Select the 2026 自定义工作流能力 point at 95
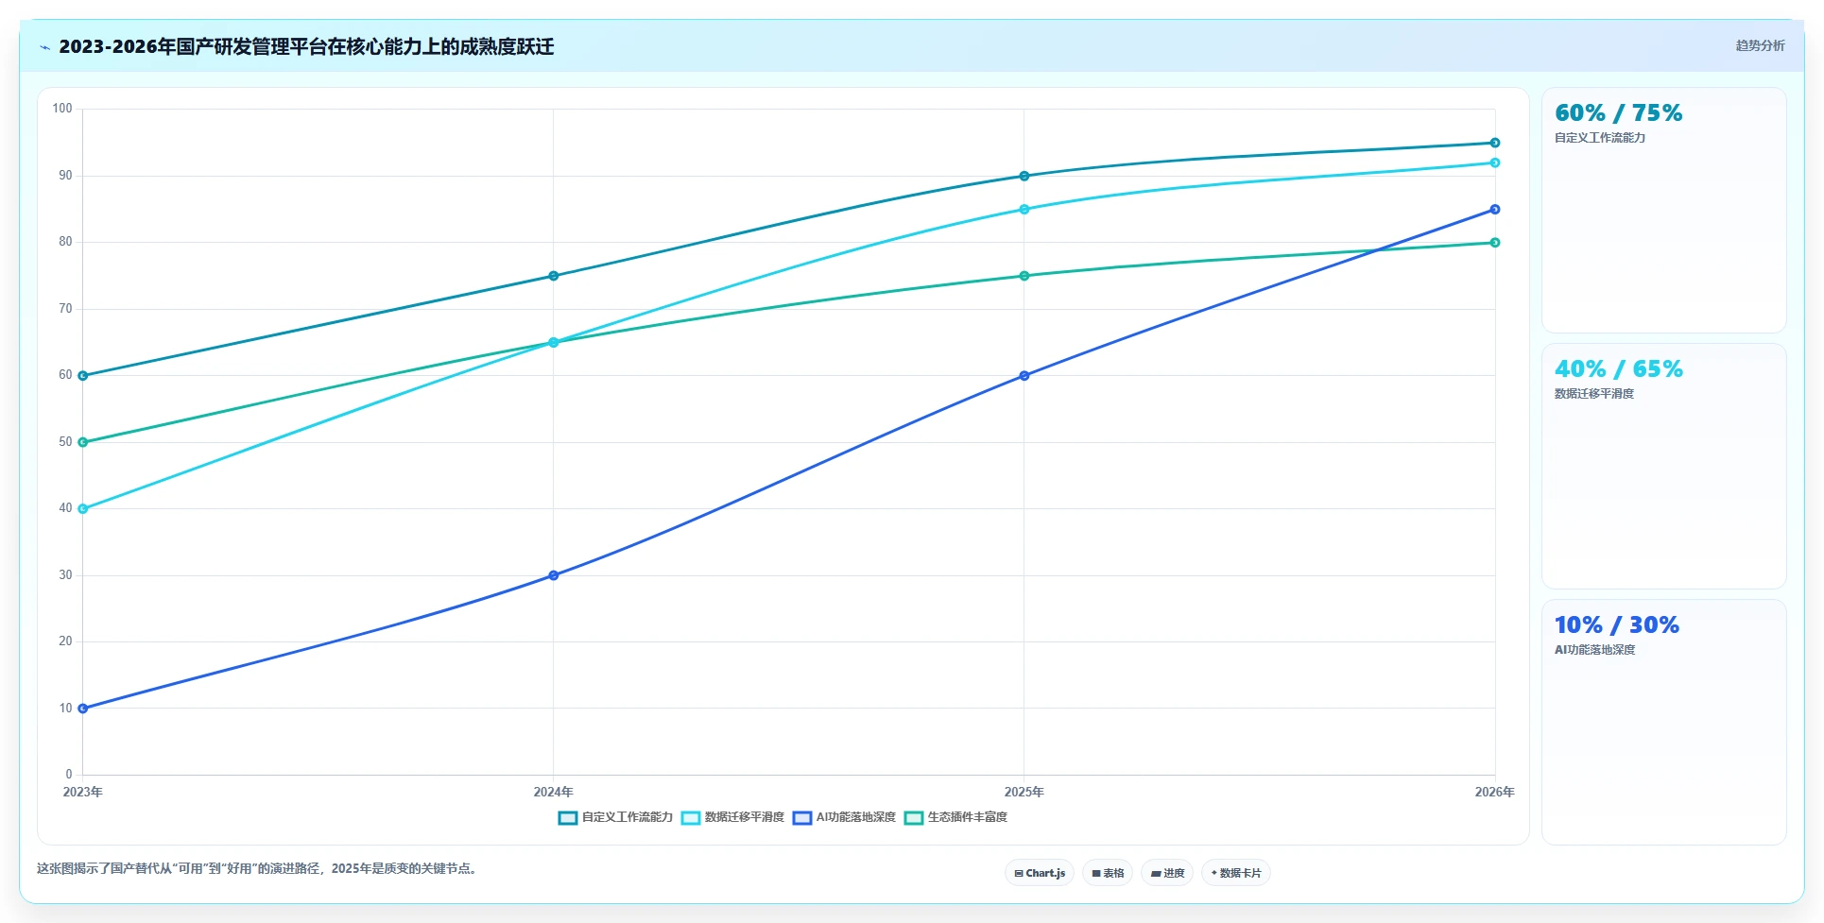The height and width of the screenshot is (923, 1824). tap(1495, 143)
